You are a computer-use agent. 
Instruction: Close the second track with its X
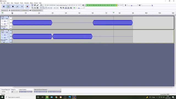point(1,31)
